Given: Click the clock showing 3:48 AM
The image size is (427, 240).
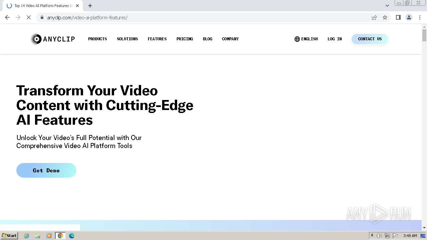Looking at the screenshot, I should coord(410,236).
